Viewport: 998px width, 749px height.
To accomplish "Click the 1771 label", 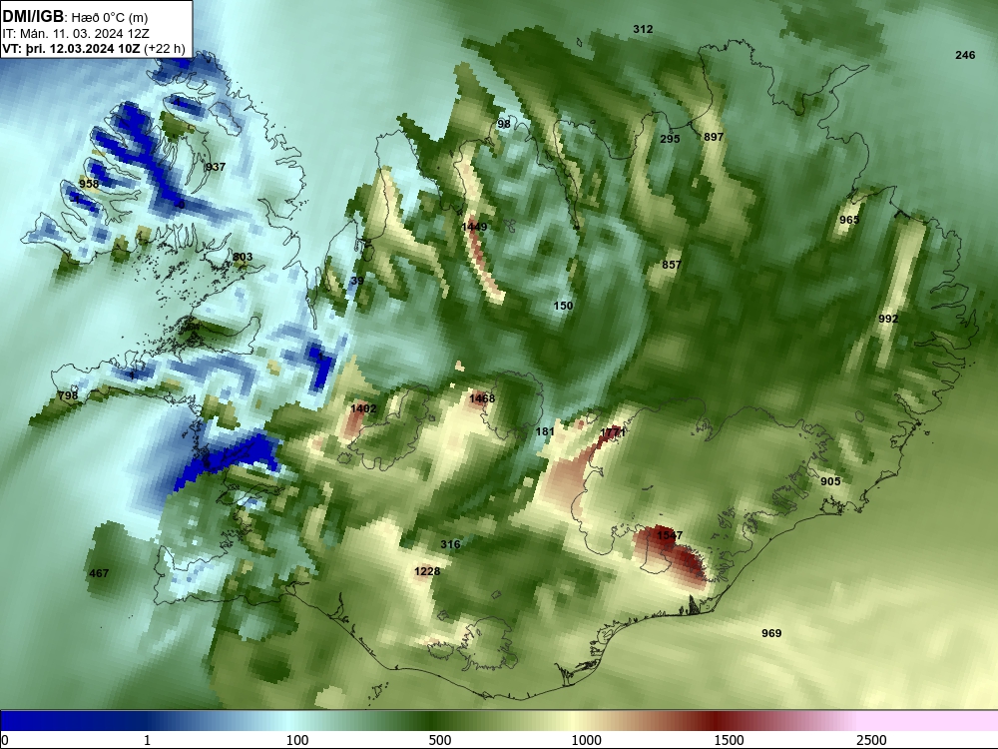I will [x=614, y=431].
